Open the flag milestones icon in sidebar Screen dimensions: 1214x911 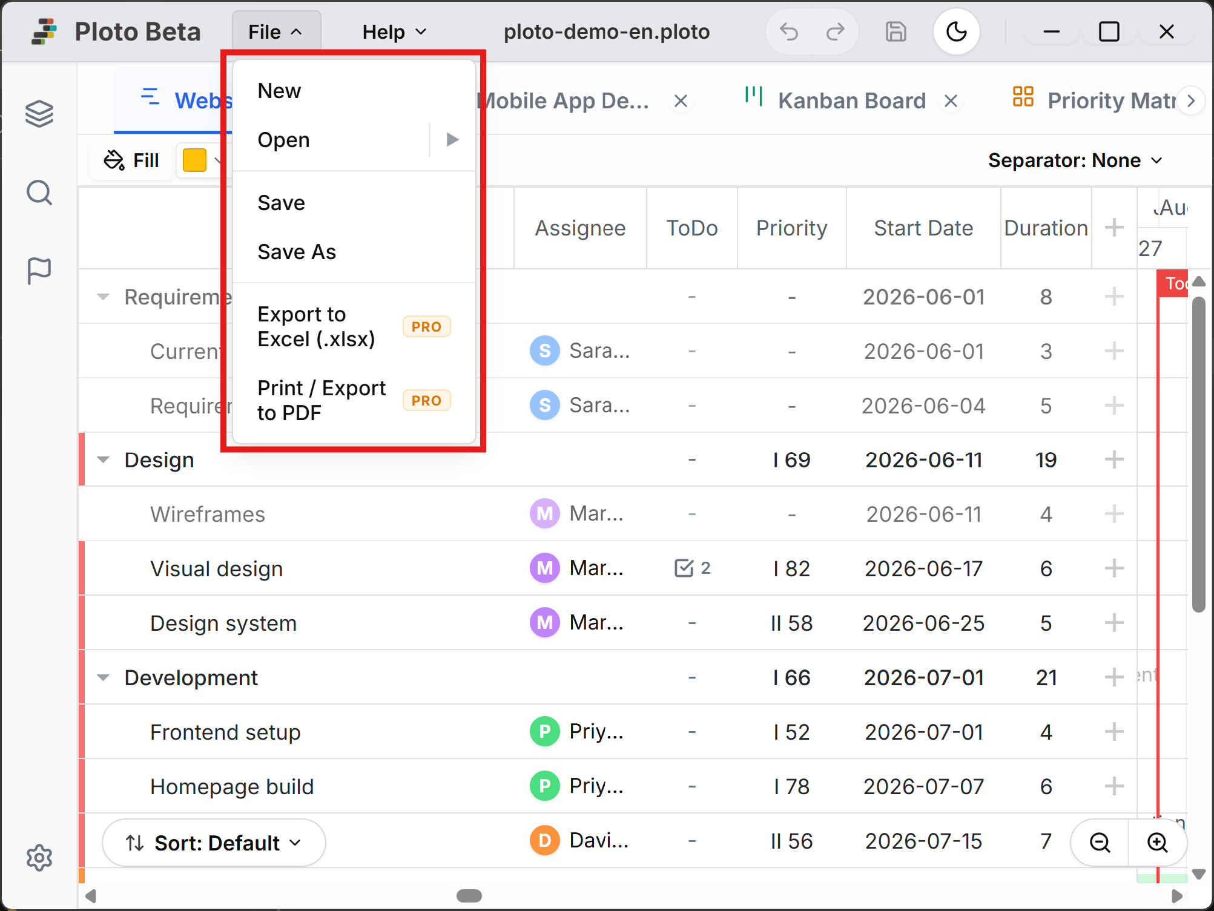[x=39, y=271]
